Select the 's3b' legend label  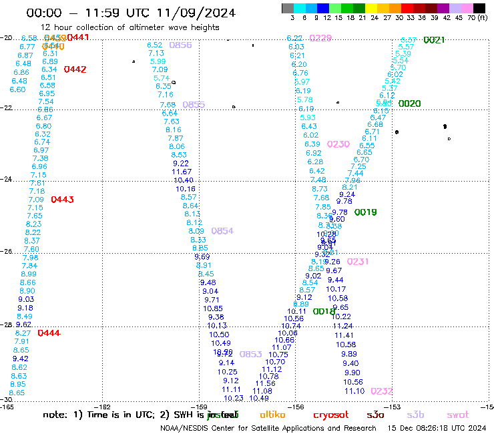(415, 415)
